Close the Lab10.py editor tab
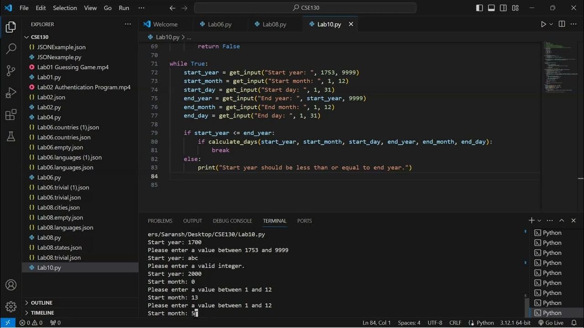Screen dimensions: 584x328 pyautogui.click(x=351, y=24)
